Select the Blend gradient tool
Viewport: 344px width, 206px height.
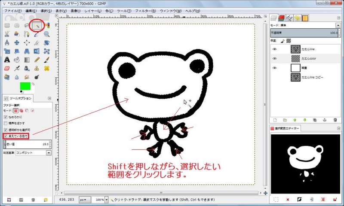point(27,60)
